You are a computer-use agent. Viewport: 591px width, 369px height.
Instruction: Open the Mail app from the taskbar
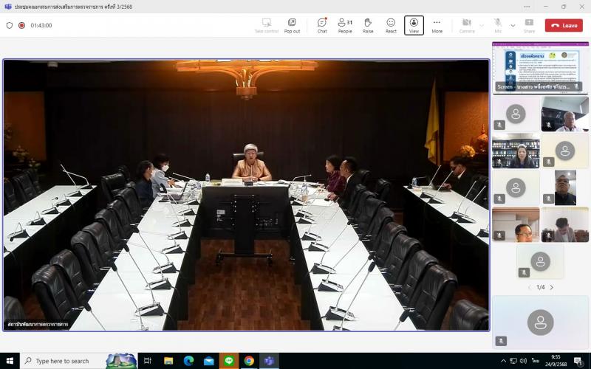tap(209, 361)
